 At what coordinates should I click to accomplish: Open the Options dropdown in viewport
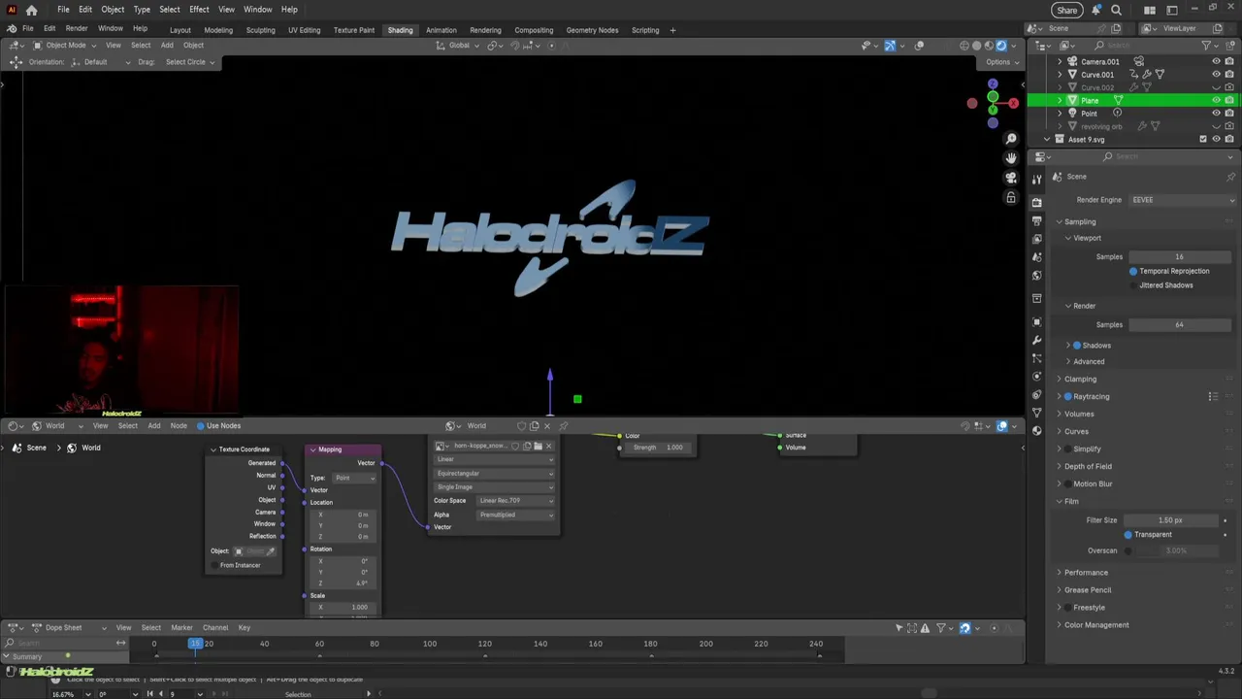coord(1002,62)
